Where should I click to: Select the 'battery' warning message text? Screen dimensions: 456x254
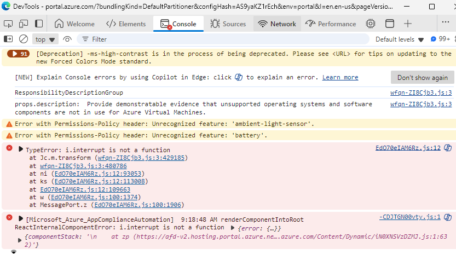pos(141,135)
